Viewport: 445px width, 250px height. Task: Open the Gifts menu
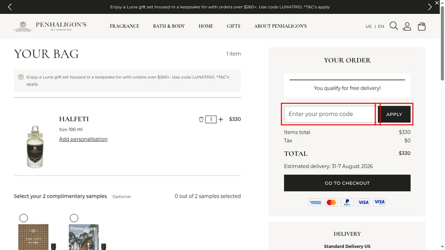coord(233,26)
